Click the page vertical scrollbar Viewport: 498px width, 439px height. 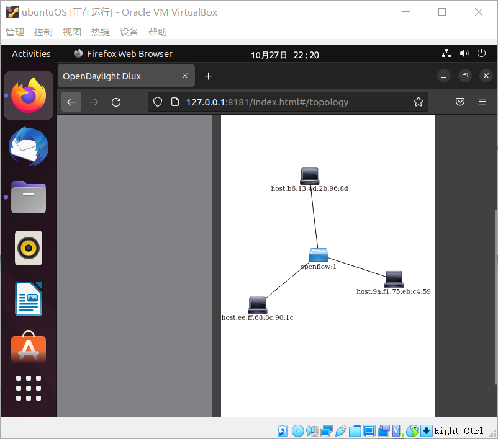click(x=496, y=297)
